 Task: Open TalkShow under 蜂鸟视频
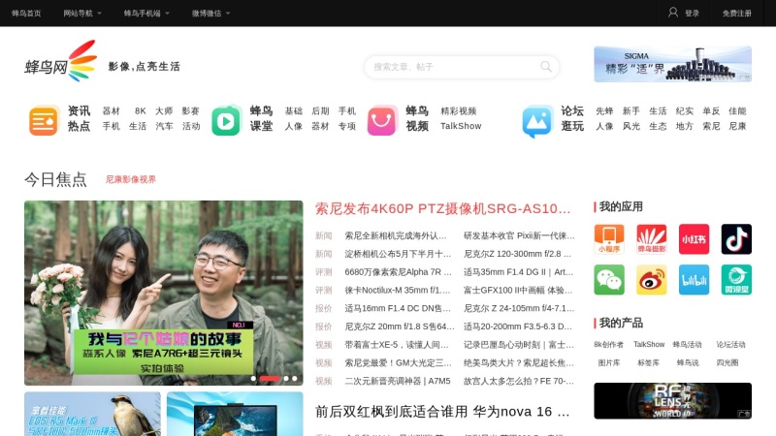461,126
